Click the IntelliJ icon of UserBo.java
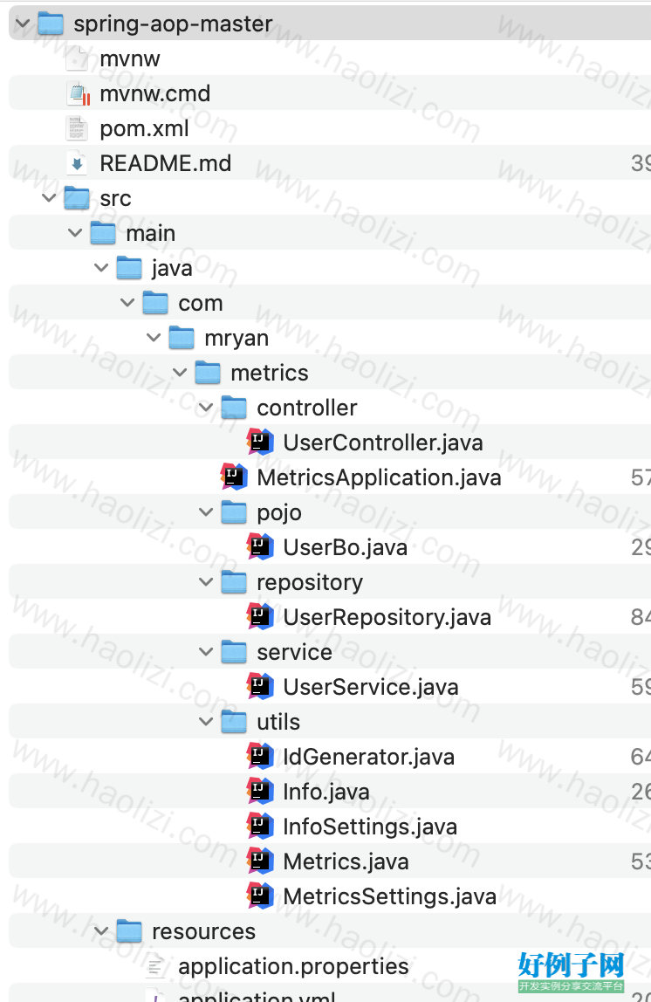The image size is (651, 1002). (x=260, y=547)
